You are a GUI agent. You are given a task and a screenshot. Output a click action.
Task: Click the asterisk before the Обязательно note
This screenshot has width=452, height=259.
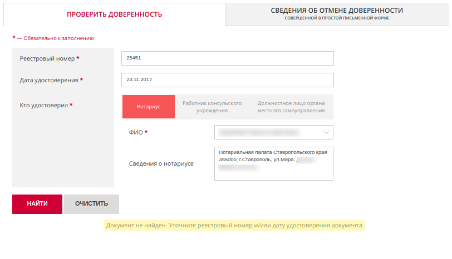pos(14,38)
